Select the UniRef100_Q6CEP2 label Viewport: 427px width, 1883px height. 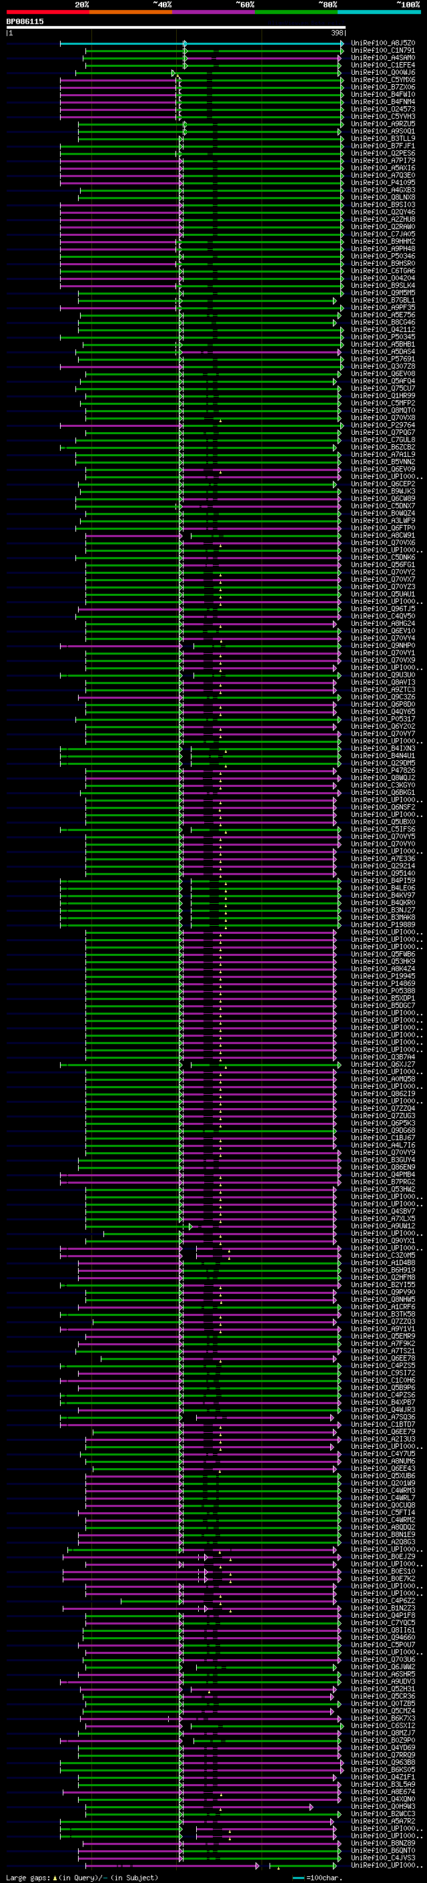(x=383, y=483)
